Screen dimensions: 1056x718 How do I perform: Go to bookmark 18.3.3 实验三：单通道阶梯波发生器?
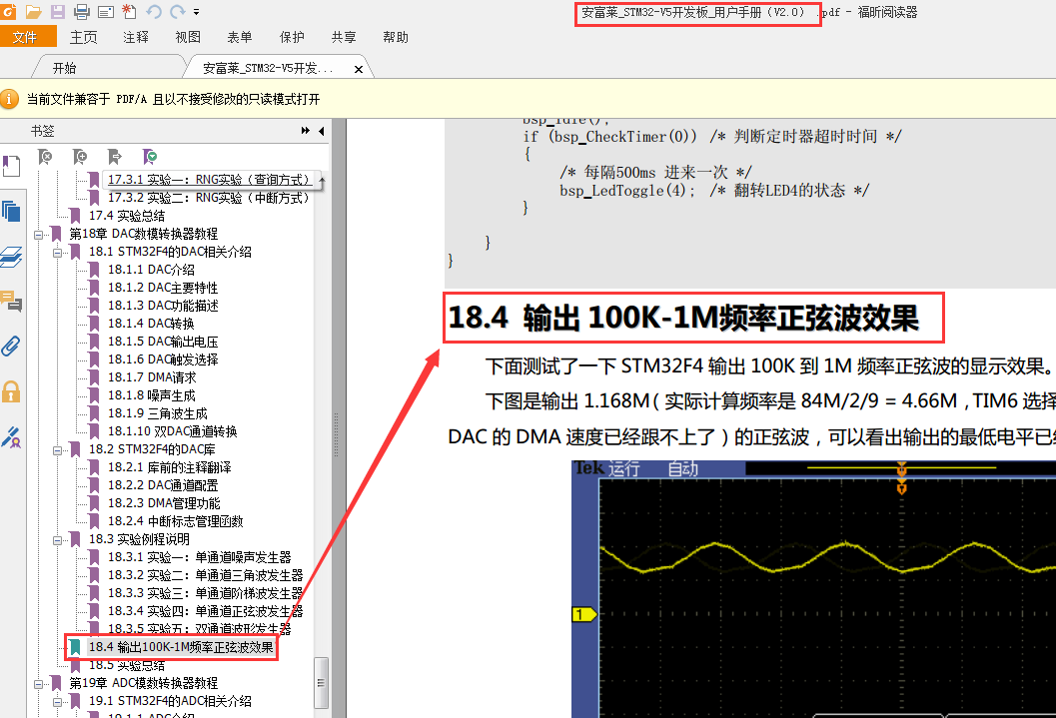click(x=206, y=593)
